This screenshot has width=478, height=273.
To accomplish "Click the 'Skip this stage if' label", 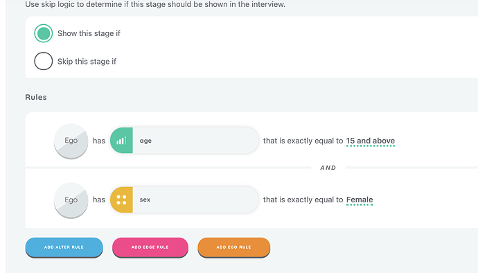I will tap(87, 62).
